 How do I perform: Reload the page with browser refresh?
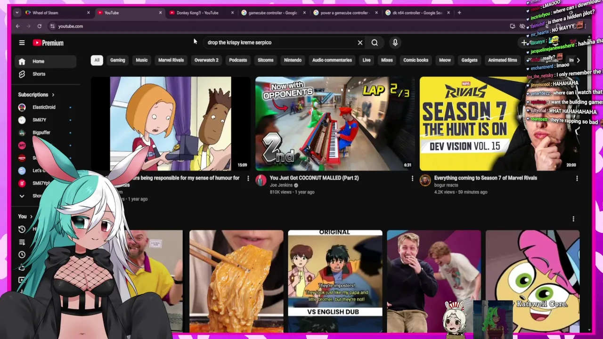point(40,26)
